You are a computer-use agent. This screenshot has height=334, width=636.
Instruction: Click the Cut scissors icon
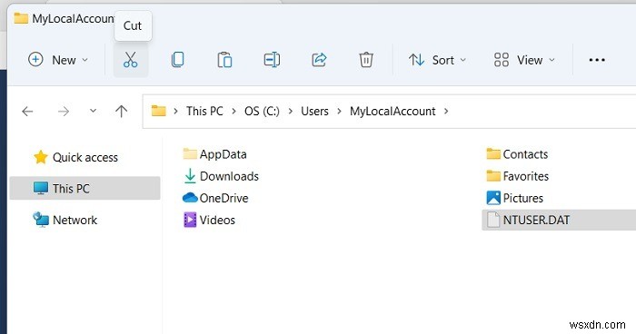coord(131,60)
